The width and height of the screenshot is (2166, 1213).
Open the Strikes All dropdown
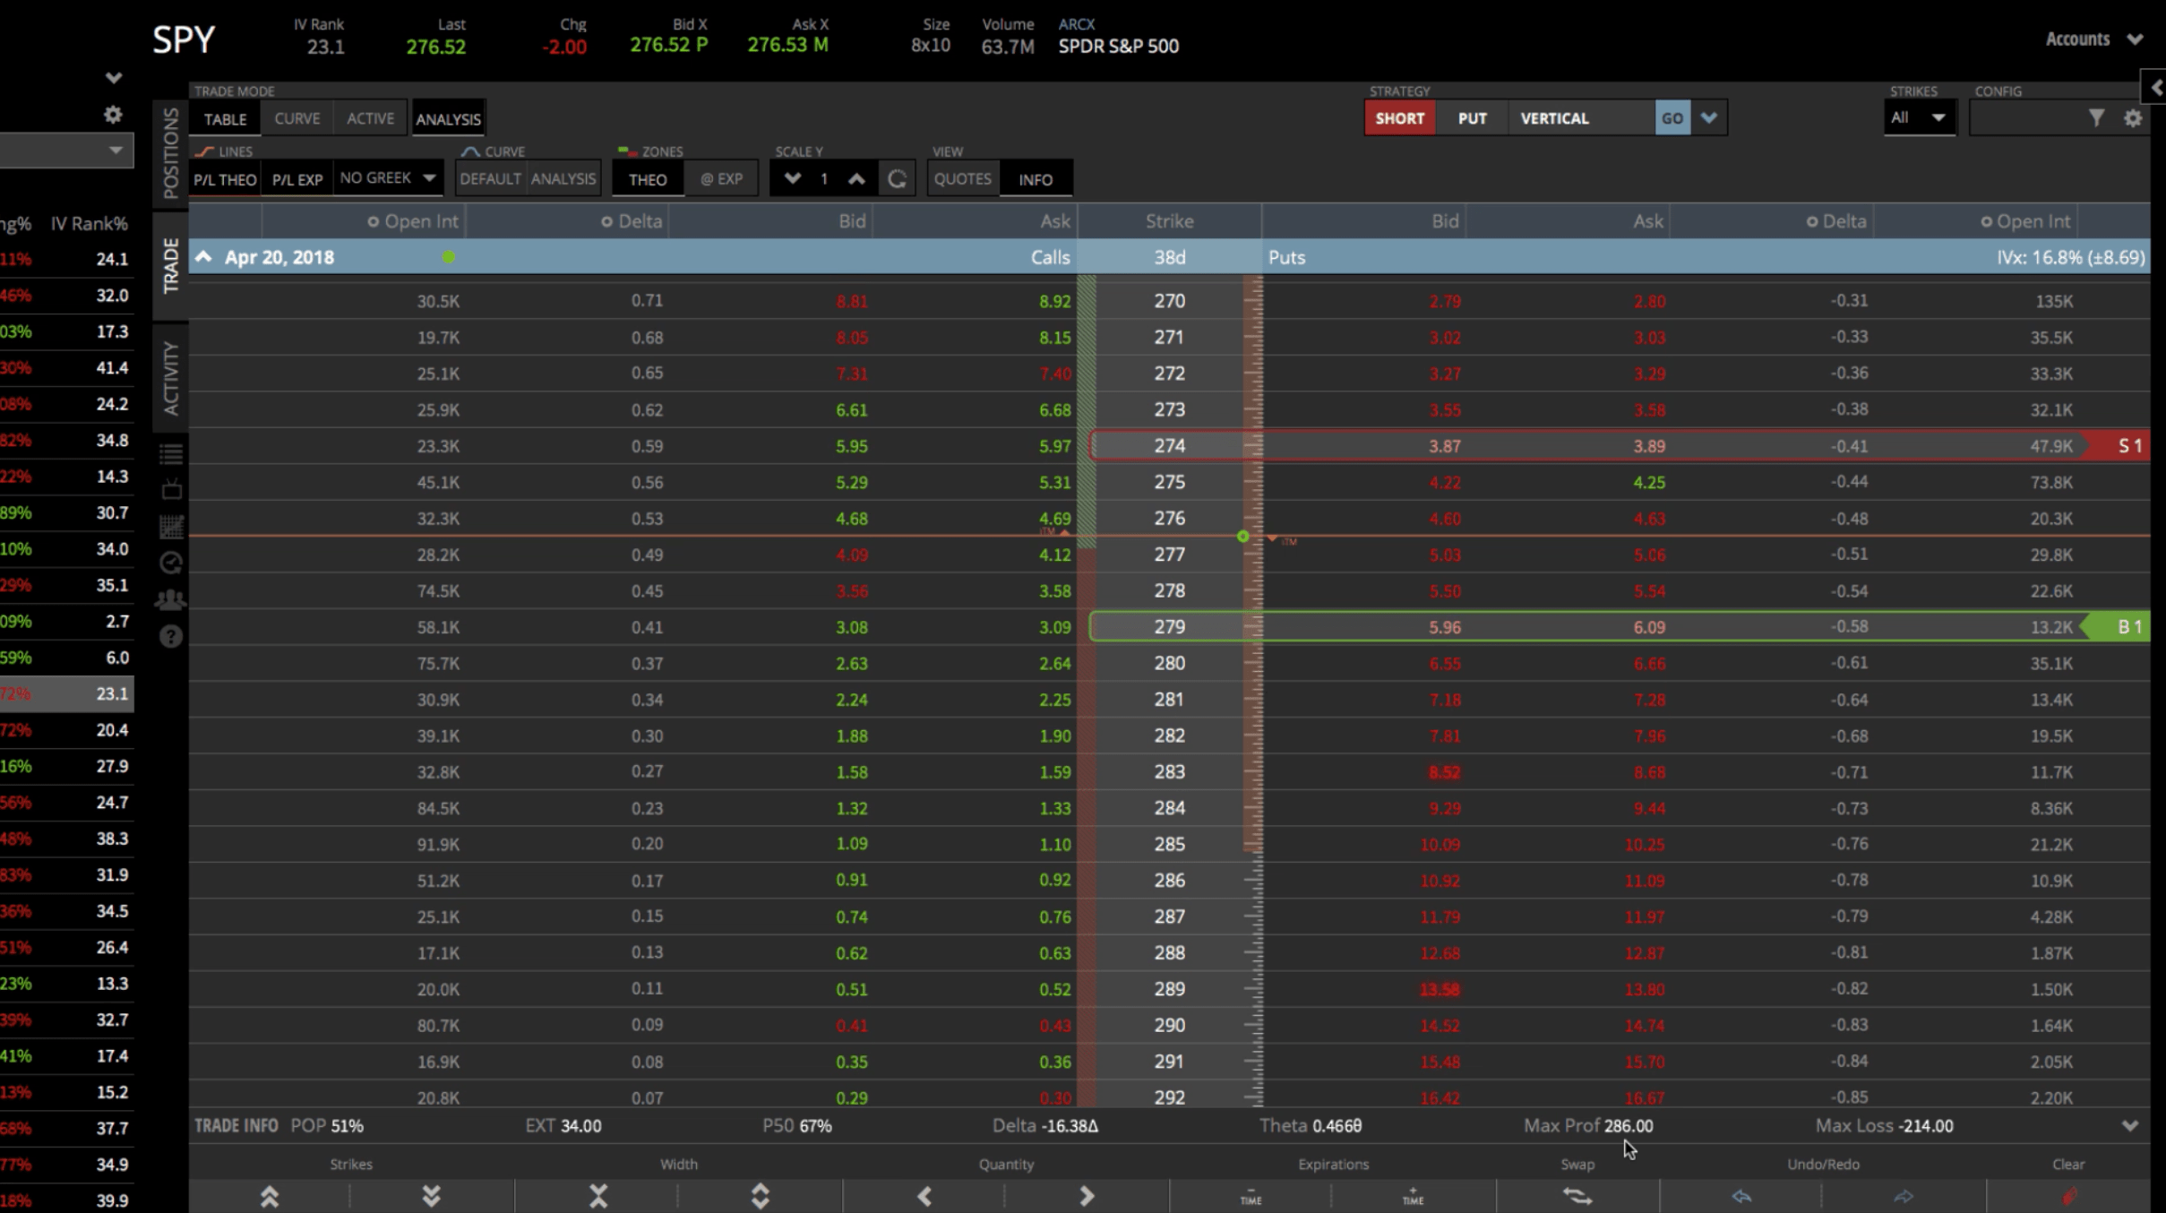coord(1919,117)
